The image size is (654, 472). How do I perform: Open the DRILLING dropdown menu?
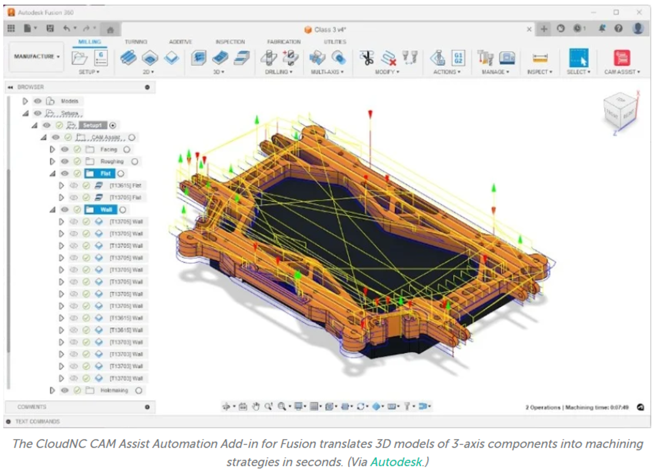tap(279, 71)
